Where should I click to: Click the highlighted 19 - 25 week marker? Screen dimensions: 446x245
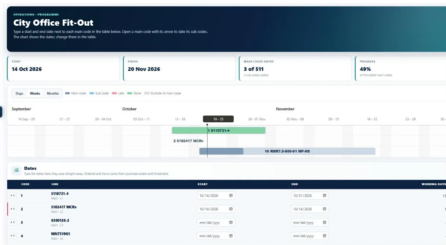[x=218, y=119]
